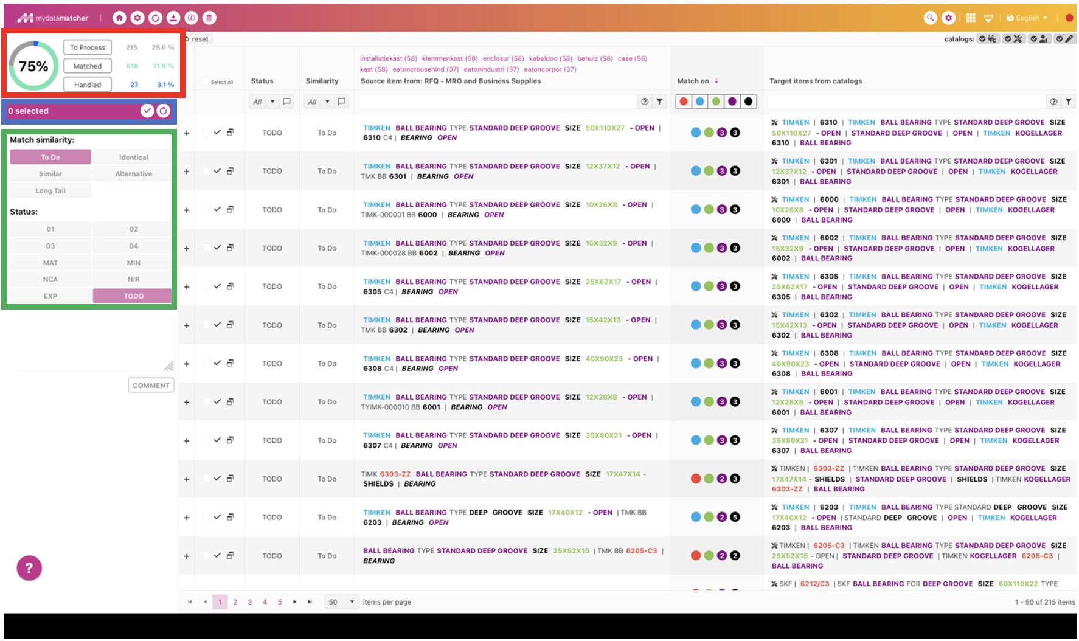The height and width of the screenshot is (641, 1079).
Task: Click the Source item filter funnel icon
Action: pyautogui.click(x=659, y=102)
